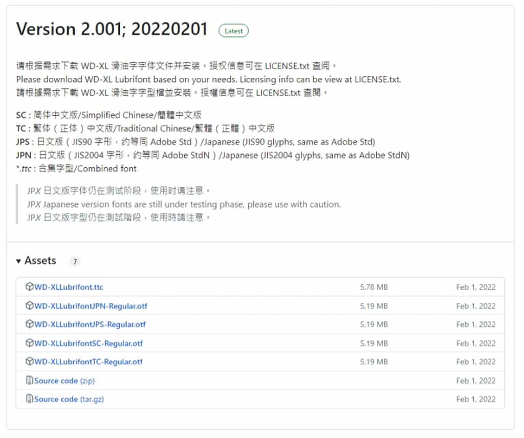Click the Feb 1, 2022 date of JPN-Regular.otf

pyautogui.click(x=476, y=306)
